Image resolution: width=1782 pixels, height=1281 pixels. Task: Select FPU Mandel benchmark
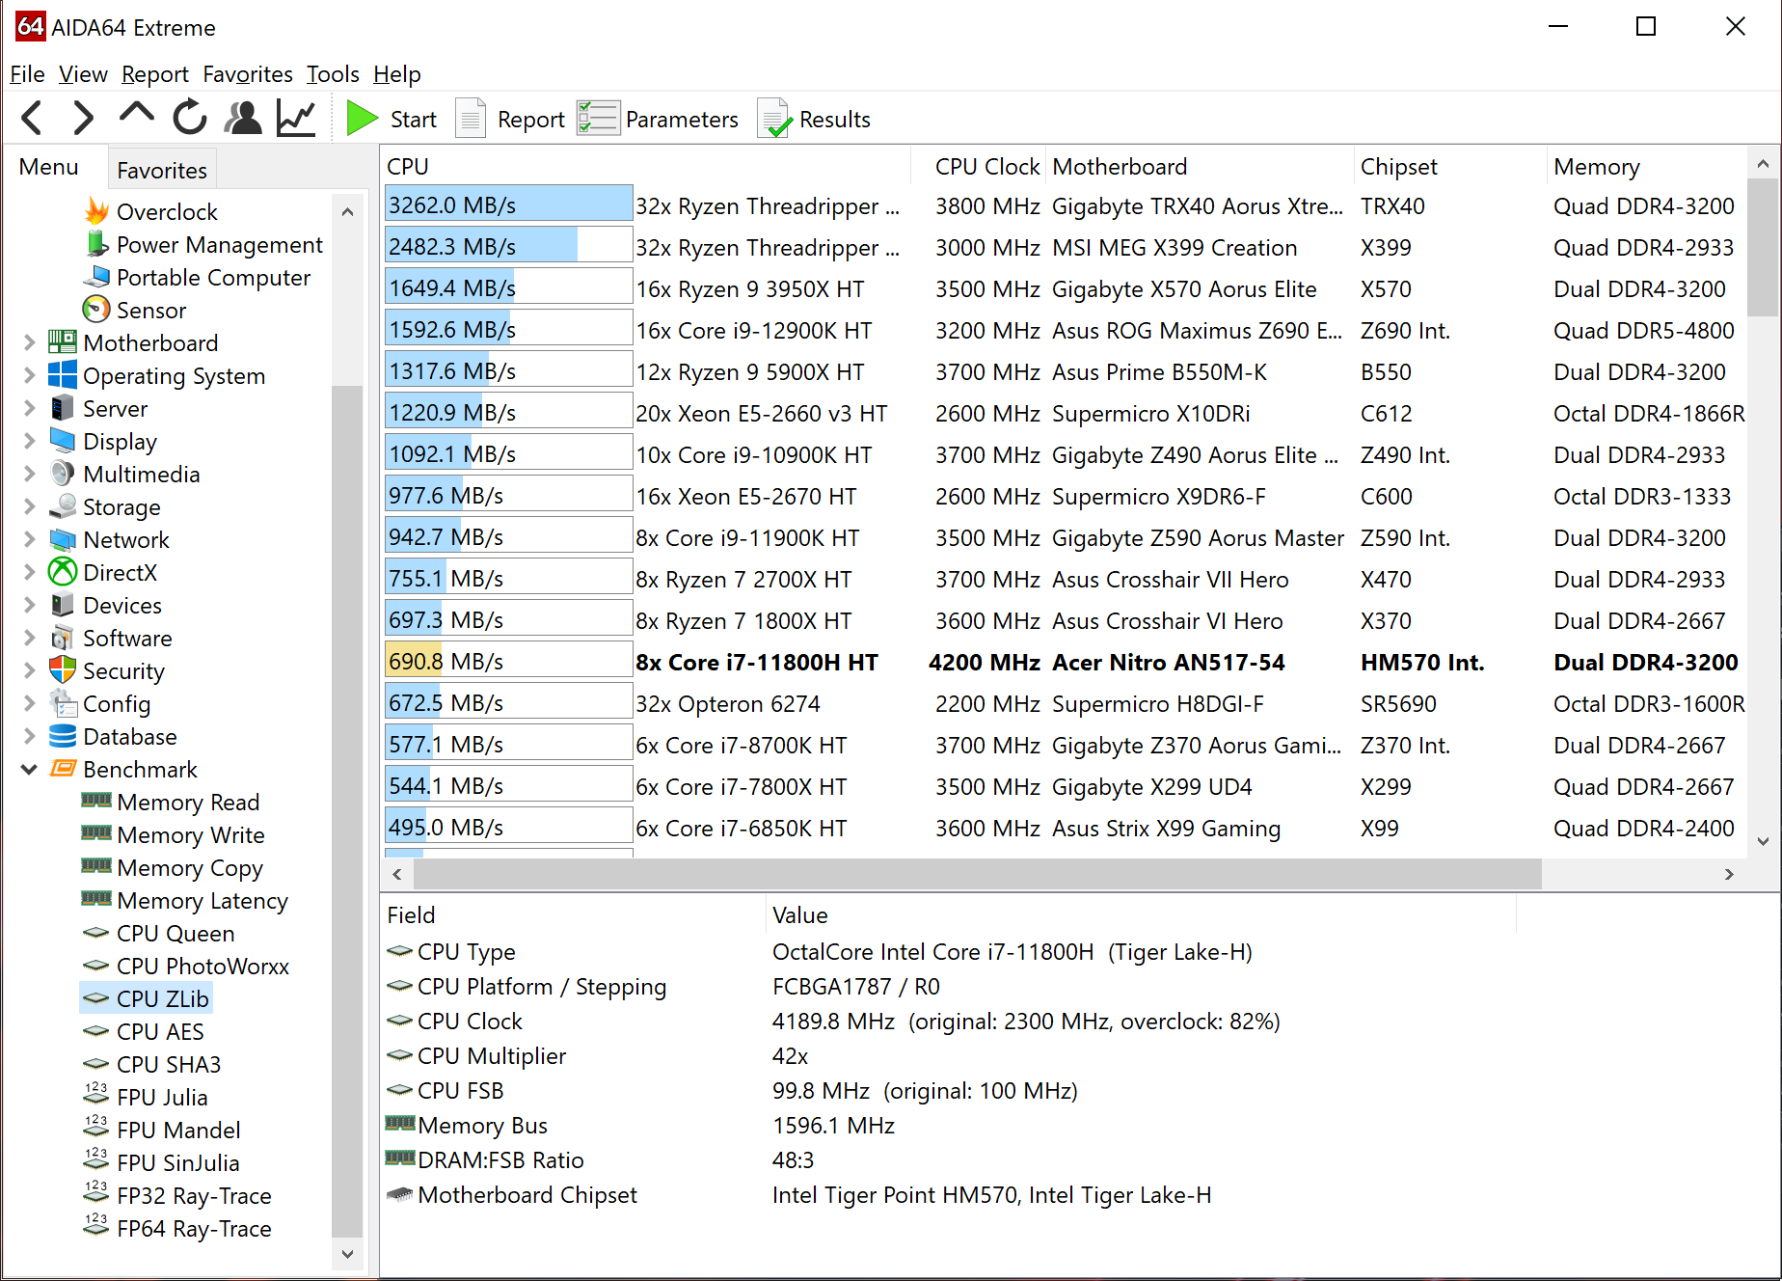pos(177,1130)
